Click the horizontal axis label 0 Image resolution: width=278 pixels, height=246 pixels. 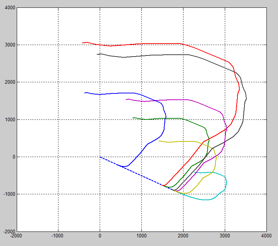click(100, 236)
